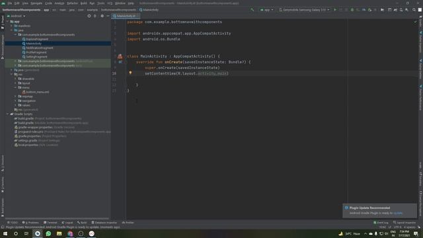The image size is (423, 238).
Task: Open the Event Log
Action: [381, 223]
